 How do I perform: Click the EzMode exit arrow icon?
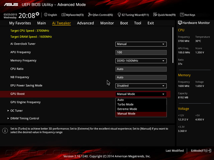[x=209, y=151]
